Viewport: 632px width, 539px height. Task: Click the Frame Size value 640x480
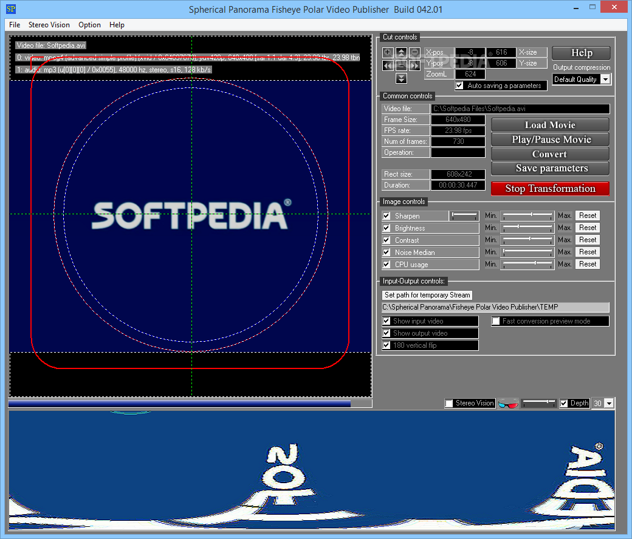(x=458, y=120)
